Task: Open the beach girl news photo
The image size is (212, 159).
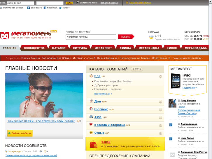Action: coord(44,95)
